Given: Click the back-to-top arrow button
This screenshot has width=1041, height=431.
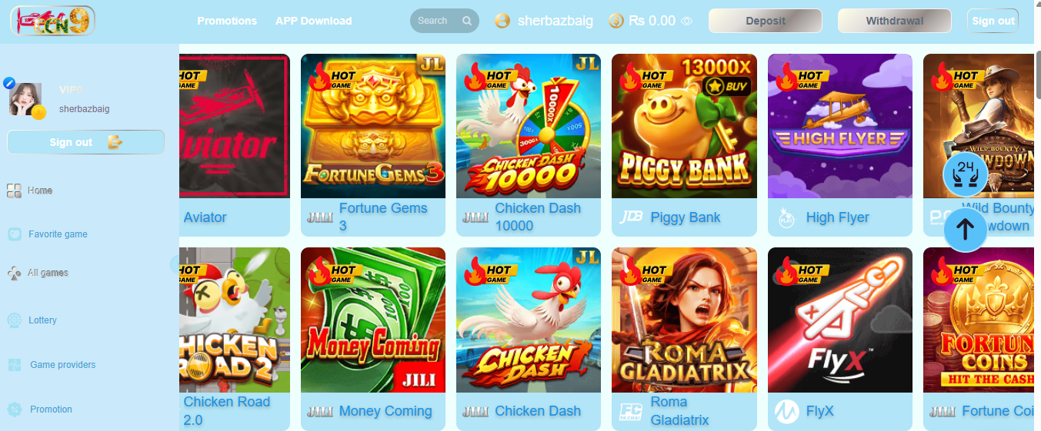Looking at the screenshot, I should point(965,229).
